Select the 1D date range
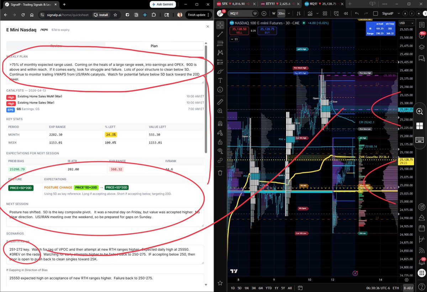 coord(233,288)
